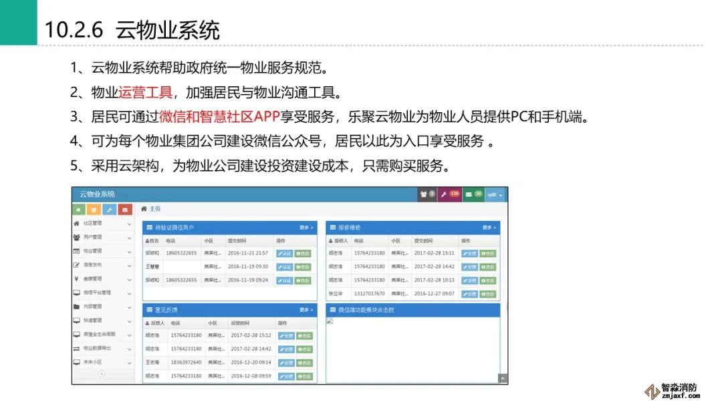The width and height of the screenshot is (722, 406).
Task: Click the green home shortcut icon
Action: click(80, 210)
